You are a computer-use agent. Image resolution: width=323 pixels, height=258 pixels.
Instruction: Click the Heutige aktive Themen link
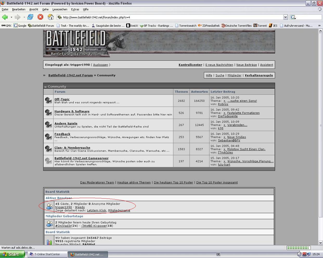pos(134,182)
